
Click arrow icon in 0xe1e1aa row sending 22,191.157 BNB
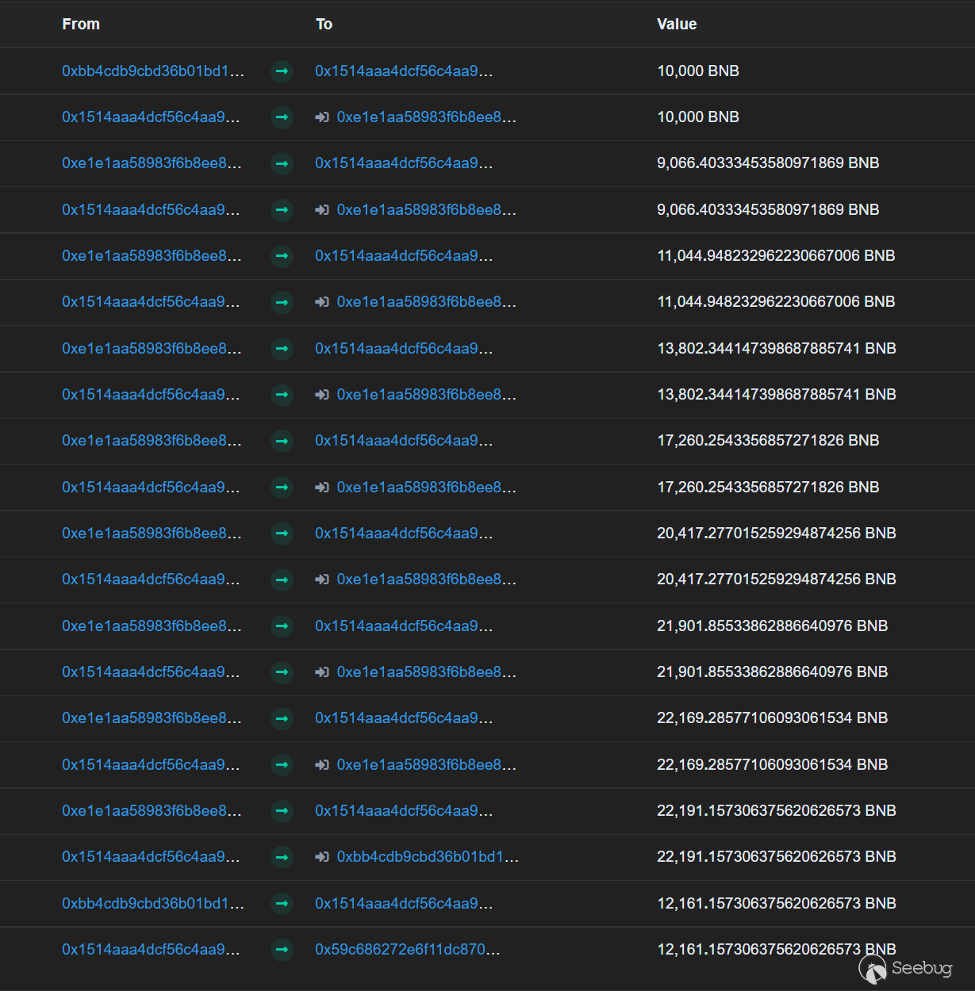[x=282, y=811]
